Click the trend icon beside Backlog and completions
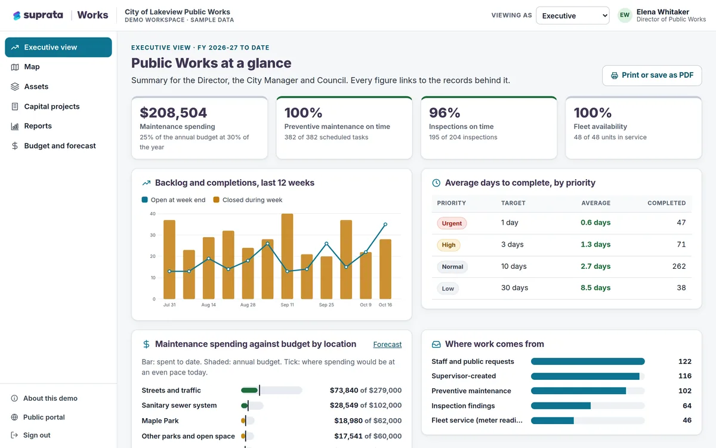 [x=146, y=183]
